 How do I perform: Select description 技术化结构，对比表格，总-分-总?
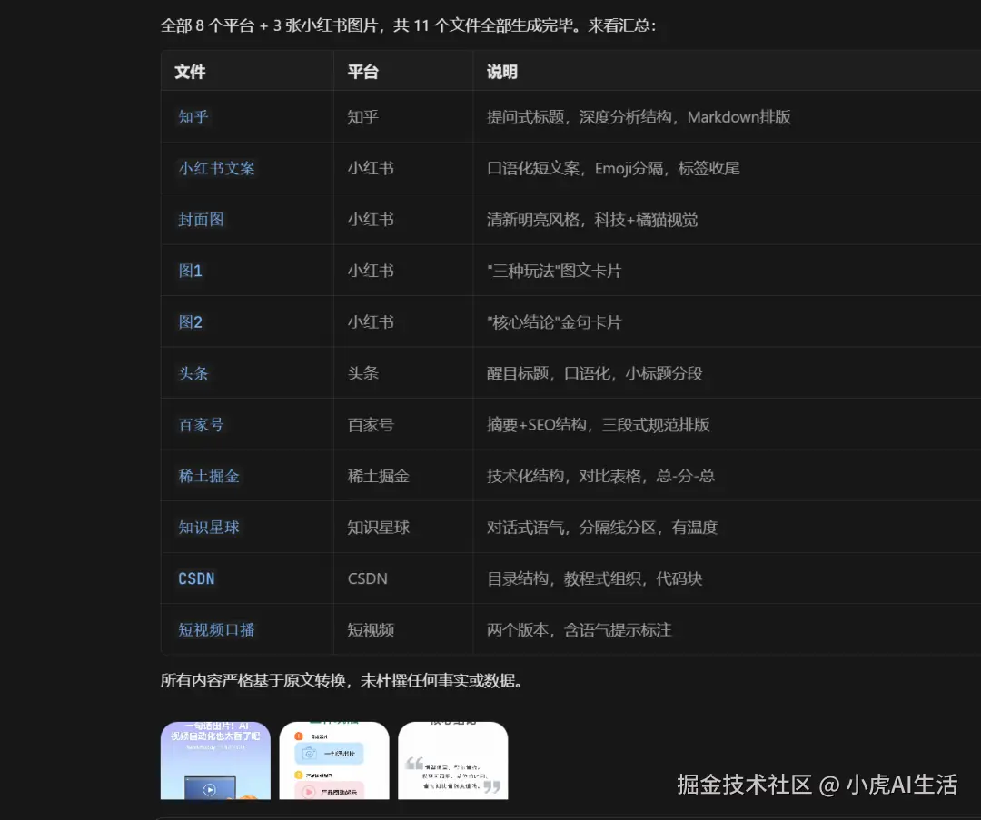click(600, 476)
